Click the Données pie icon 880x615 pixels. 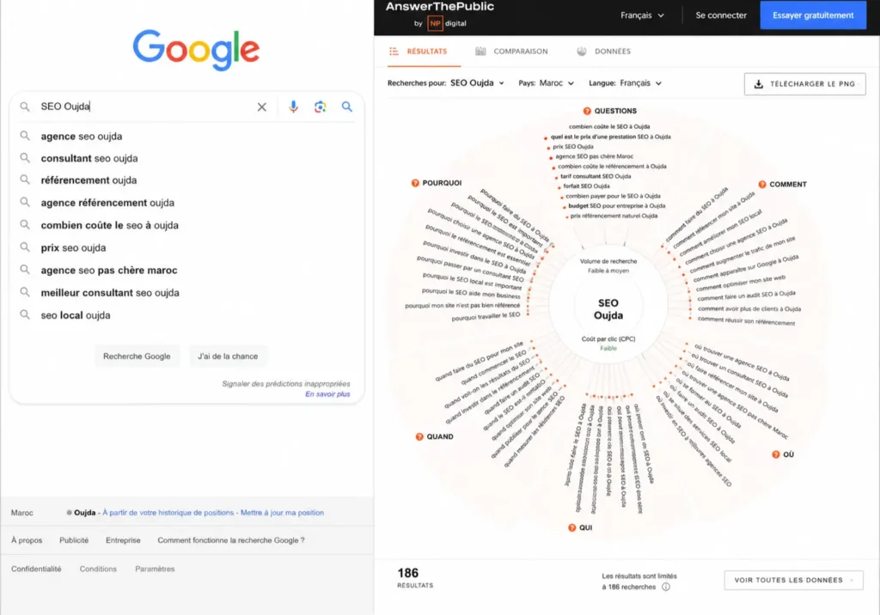point(582,51)
